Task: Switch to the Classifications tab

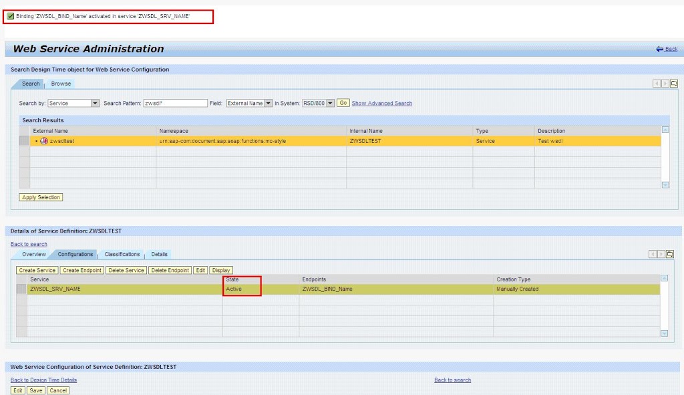Action: click(123, 254)
